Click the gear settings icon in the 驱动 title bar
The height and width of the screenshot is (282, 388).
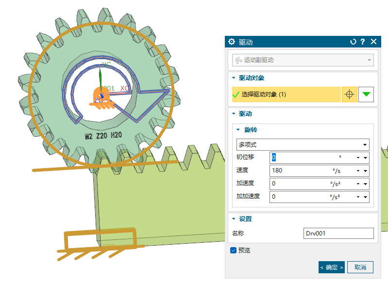pos(232,42)
